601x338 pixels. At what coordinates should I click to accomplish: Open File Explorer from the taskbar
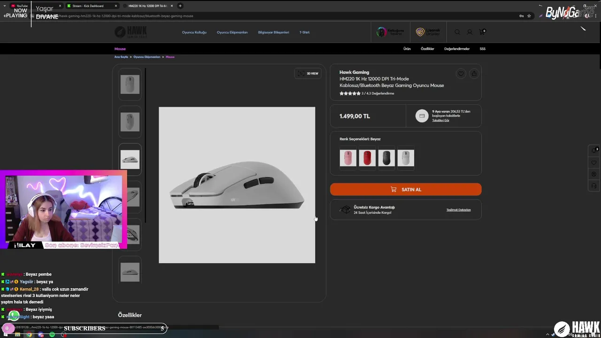tap(17, 335)
